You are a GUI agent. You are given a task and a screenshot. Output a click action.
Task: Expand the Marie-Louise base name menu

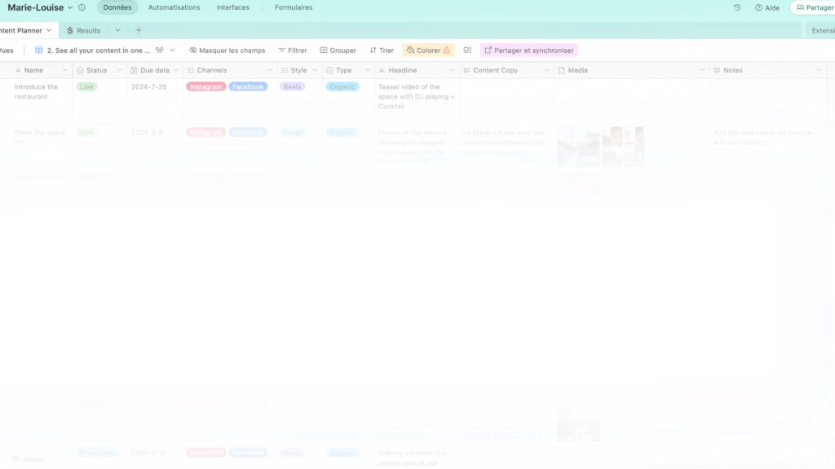(70, 7)
